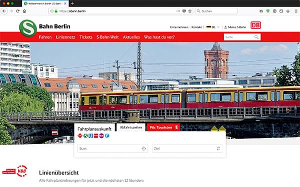This screenshot has height=187, width=300.
Task: Switch to Abfahrtszeiten tab
Action: coord(131,127)
